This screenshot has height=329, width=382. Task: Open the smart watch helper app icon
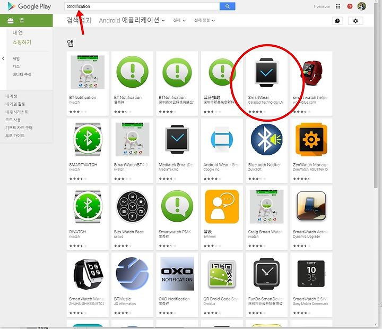click(x=311, y=73)
